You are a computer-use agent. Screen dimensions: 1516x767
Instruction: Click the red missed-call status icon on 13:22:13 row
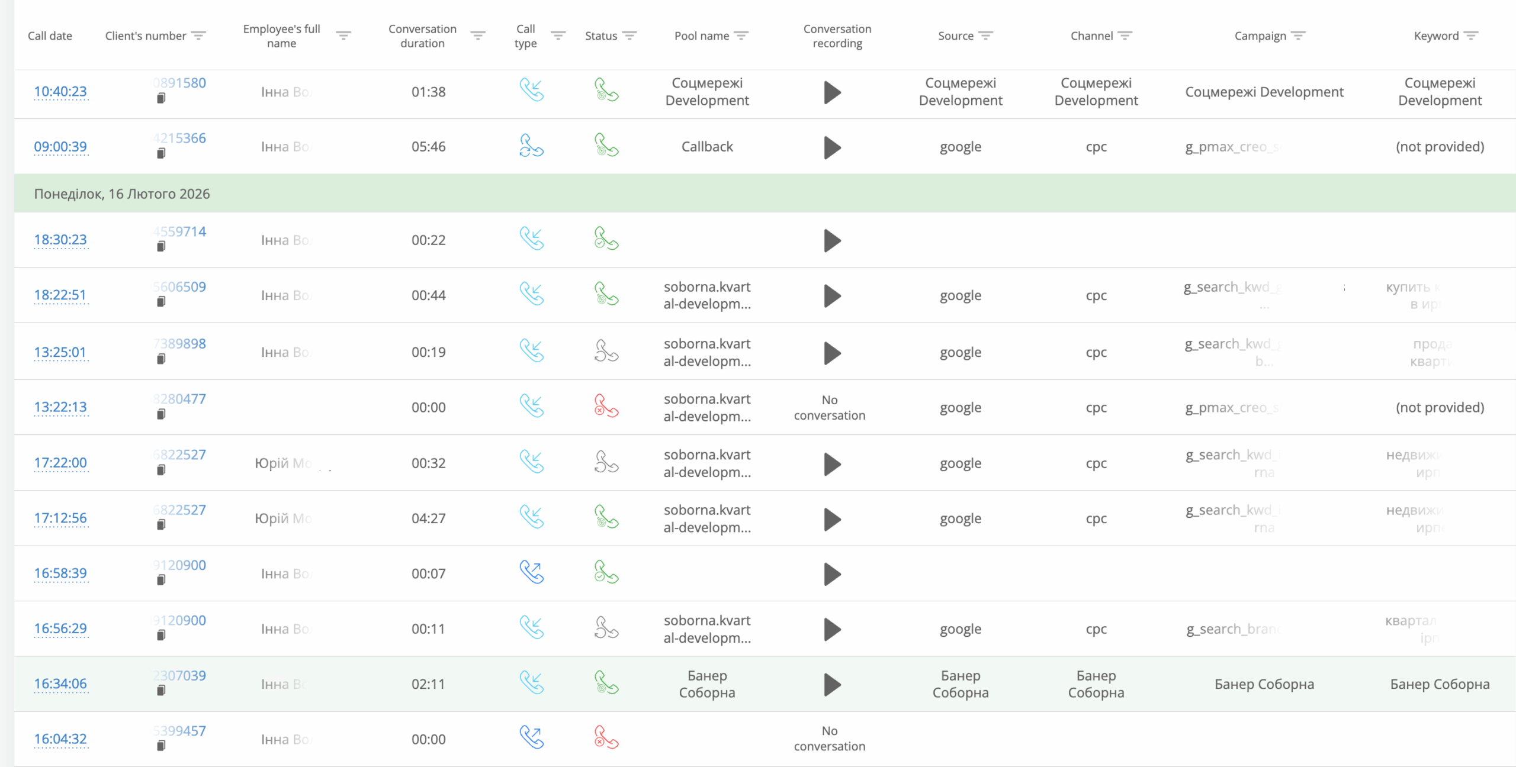[x=606, y=407]
